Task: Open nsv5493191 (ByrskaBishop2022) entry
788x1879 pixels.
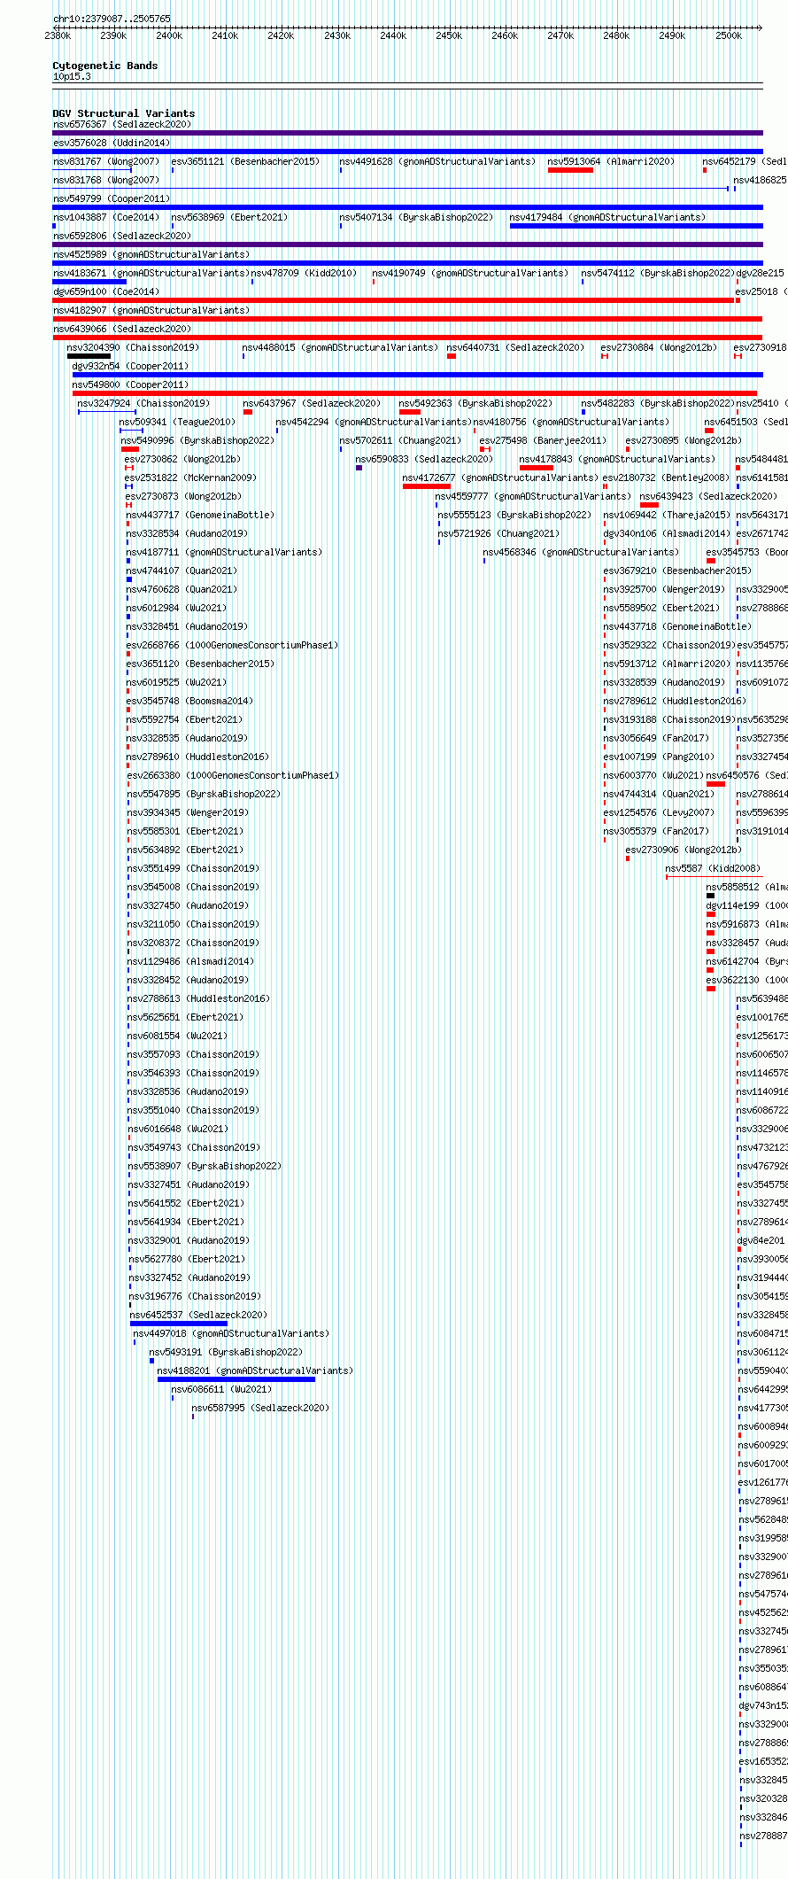Action: tap(227, 1352)
